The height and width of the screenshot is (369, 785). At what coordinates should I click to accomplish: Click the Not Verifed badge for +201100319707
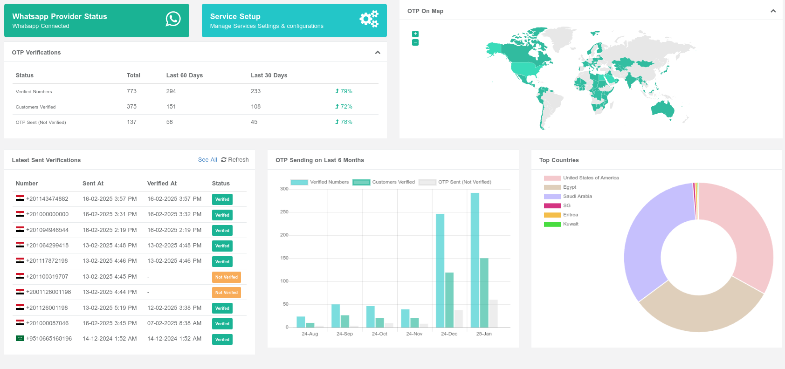click(x=226, y=277)
